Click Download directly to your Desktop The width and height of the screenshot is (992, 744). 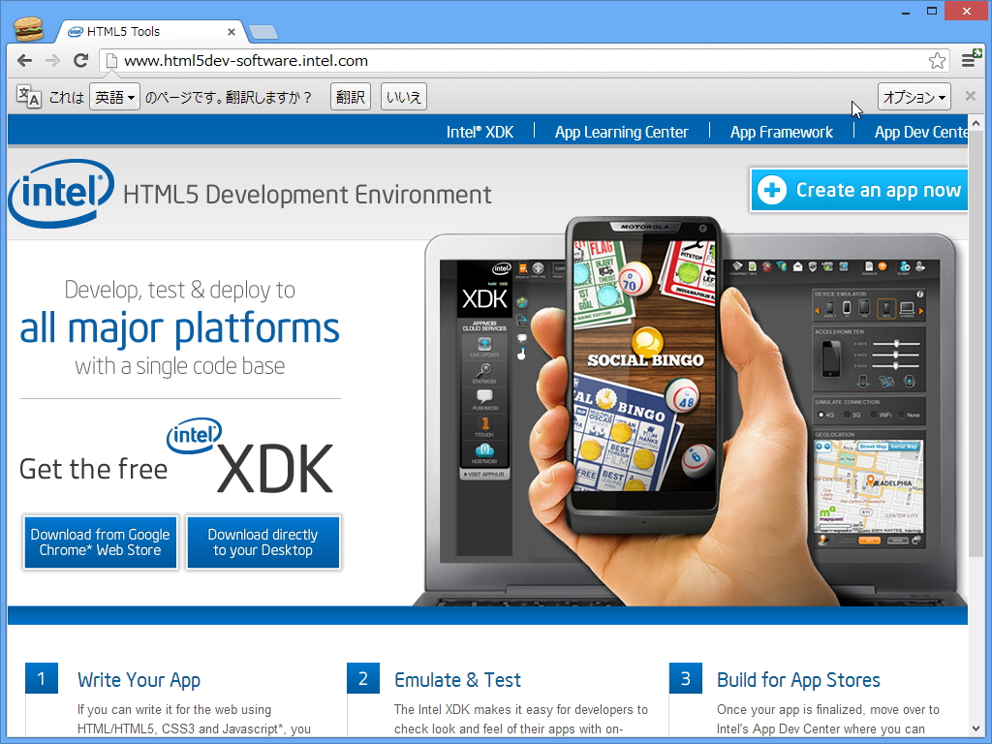pos(263,542)
